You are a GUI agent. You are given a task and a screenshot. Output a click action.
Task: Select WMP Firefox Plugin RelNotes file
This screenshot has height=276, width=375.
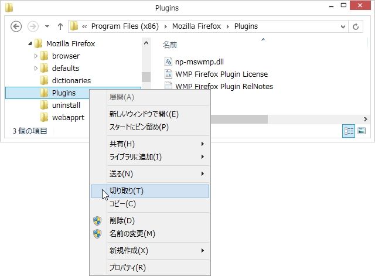click(224, 86)
